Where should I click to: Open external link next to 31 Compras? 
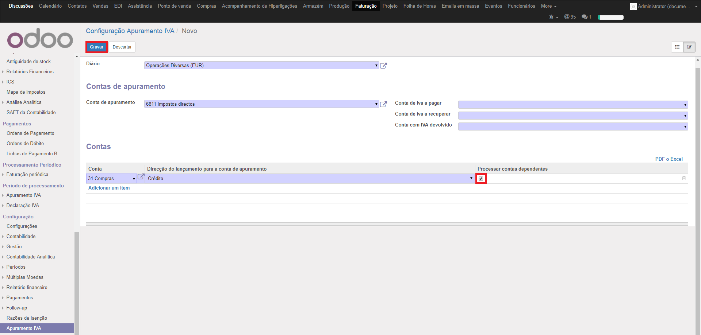(141, 177)
